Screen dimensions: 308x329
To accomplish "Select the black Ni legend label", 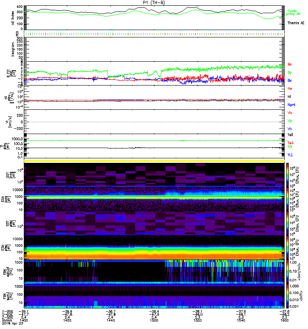I will coord(289,97).
